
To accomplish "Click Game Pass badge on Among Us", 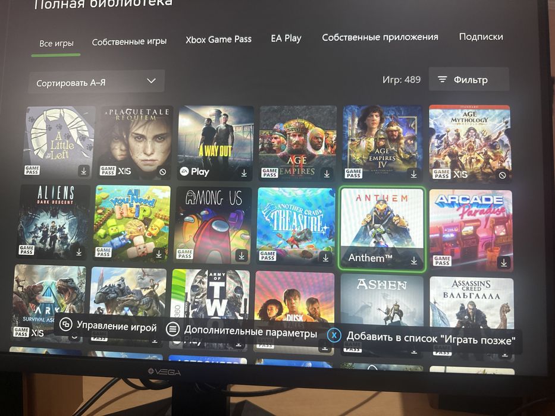I will pos(185,254).
